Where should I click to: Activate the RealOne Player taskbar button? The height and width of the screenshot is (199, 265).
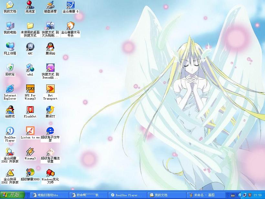pyautogui.click(x=128, y=195)
